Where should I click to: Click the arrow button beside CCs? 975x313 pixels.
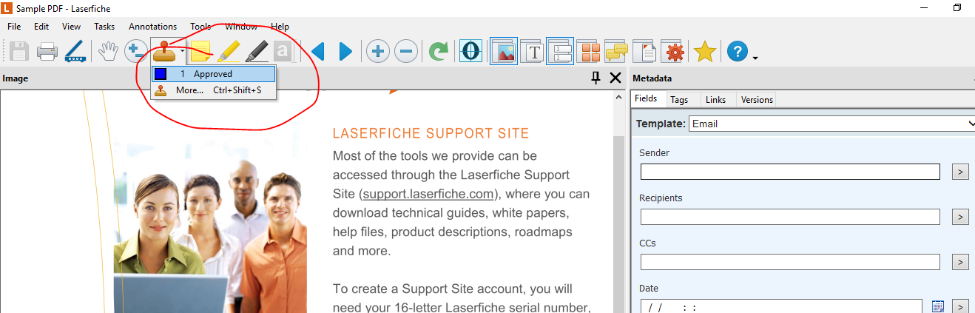tap(959, 263)
